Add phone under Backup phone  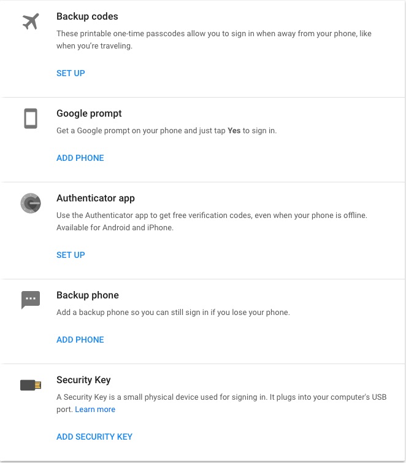(80, 340)
